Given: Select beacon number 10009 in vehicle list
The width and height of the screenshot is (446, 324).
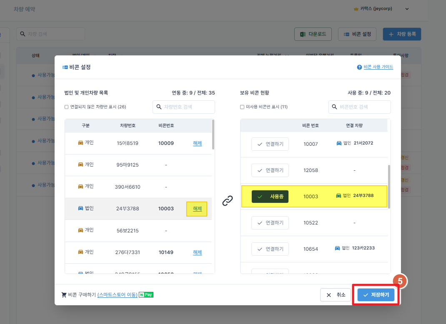Looking at the screenshot, I should pos(166,143).
